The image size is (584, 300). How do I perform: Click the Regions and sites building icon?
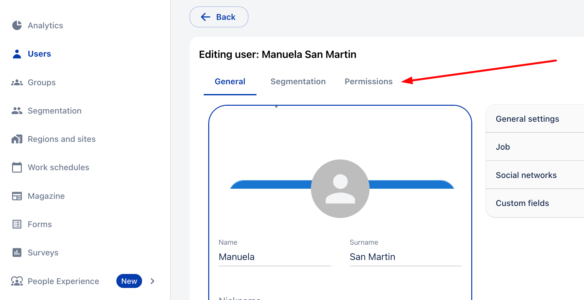[x=17, y=139]
